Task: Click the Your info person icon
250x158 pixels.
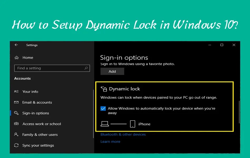Action: point(16,91)
